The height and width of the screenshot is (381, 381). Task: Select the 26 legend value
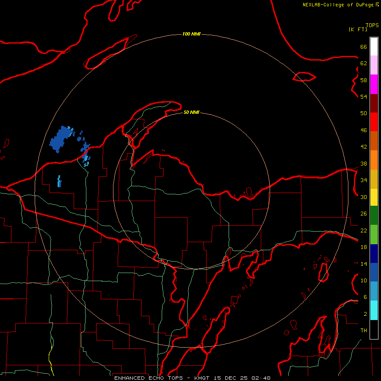364,214
